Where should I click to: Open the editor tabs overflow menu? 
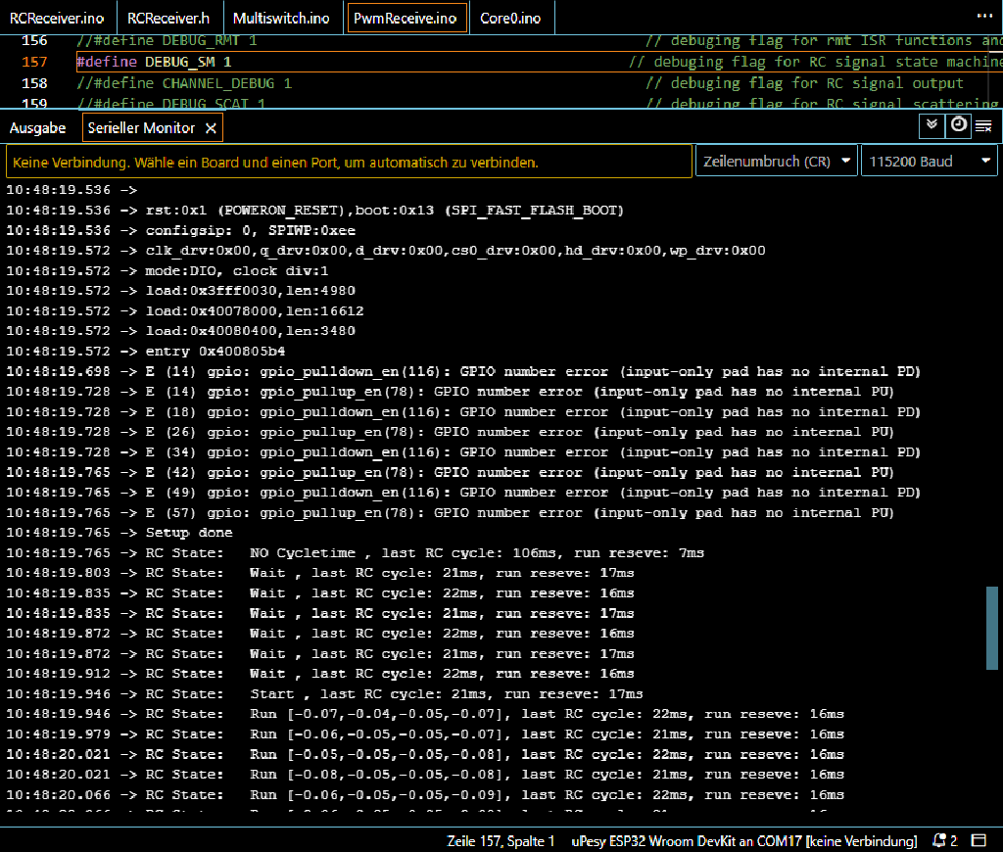tap(983, 17)
